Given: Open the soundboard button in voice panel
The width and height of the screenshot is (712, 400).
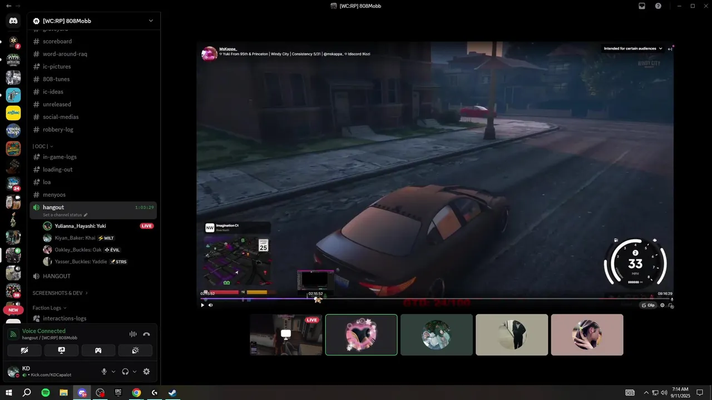Looking at the screenshot, I should [x=135, y=351].
